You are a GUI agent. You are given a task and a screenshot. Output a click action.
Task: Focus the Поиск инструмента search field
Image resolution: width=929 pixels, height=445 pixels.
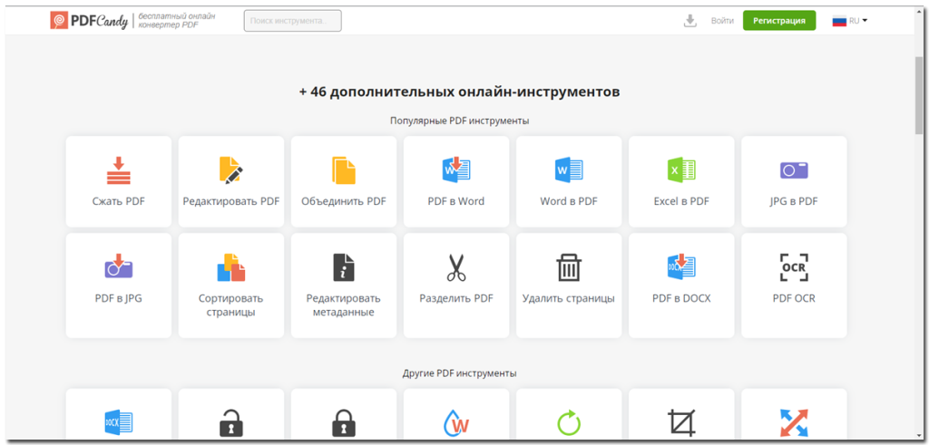point(292,21)
